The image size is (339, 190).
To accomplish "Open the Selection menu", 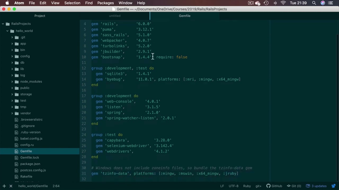I will pos(72,3).
